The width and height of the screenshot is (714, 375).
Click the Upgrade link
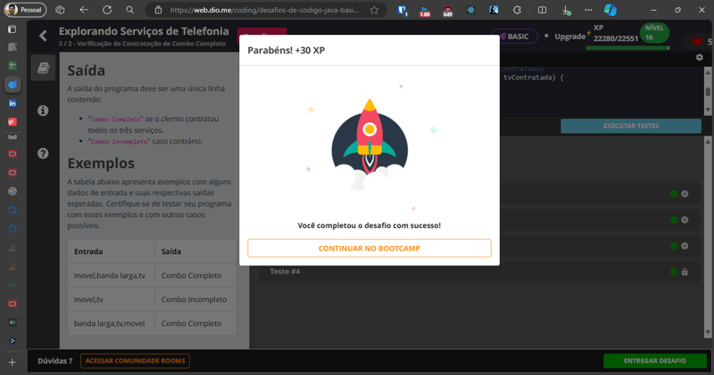[x=569, y=37]
